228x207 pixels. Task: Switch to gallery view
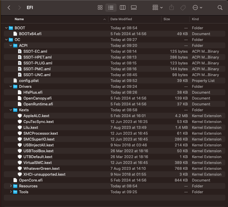134,8
